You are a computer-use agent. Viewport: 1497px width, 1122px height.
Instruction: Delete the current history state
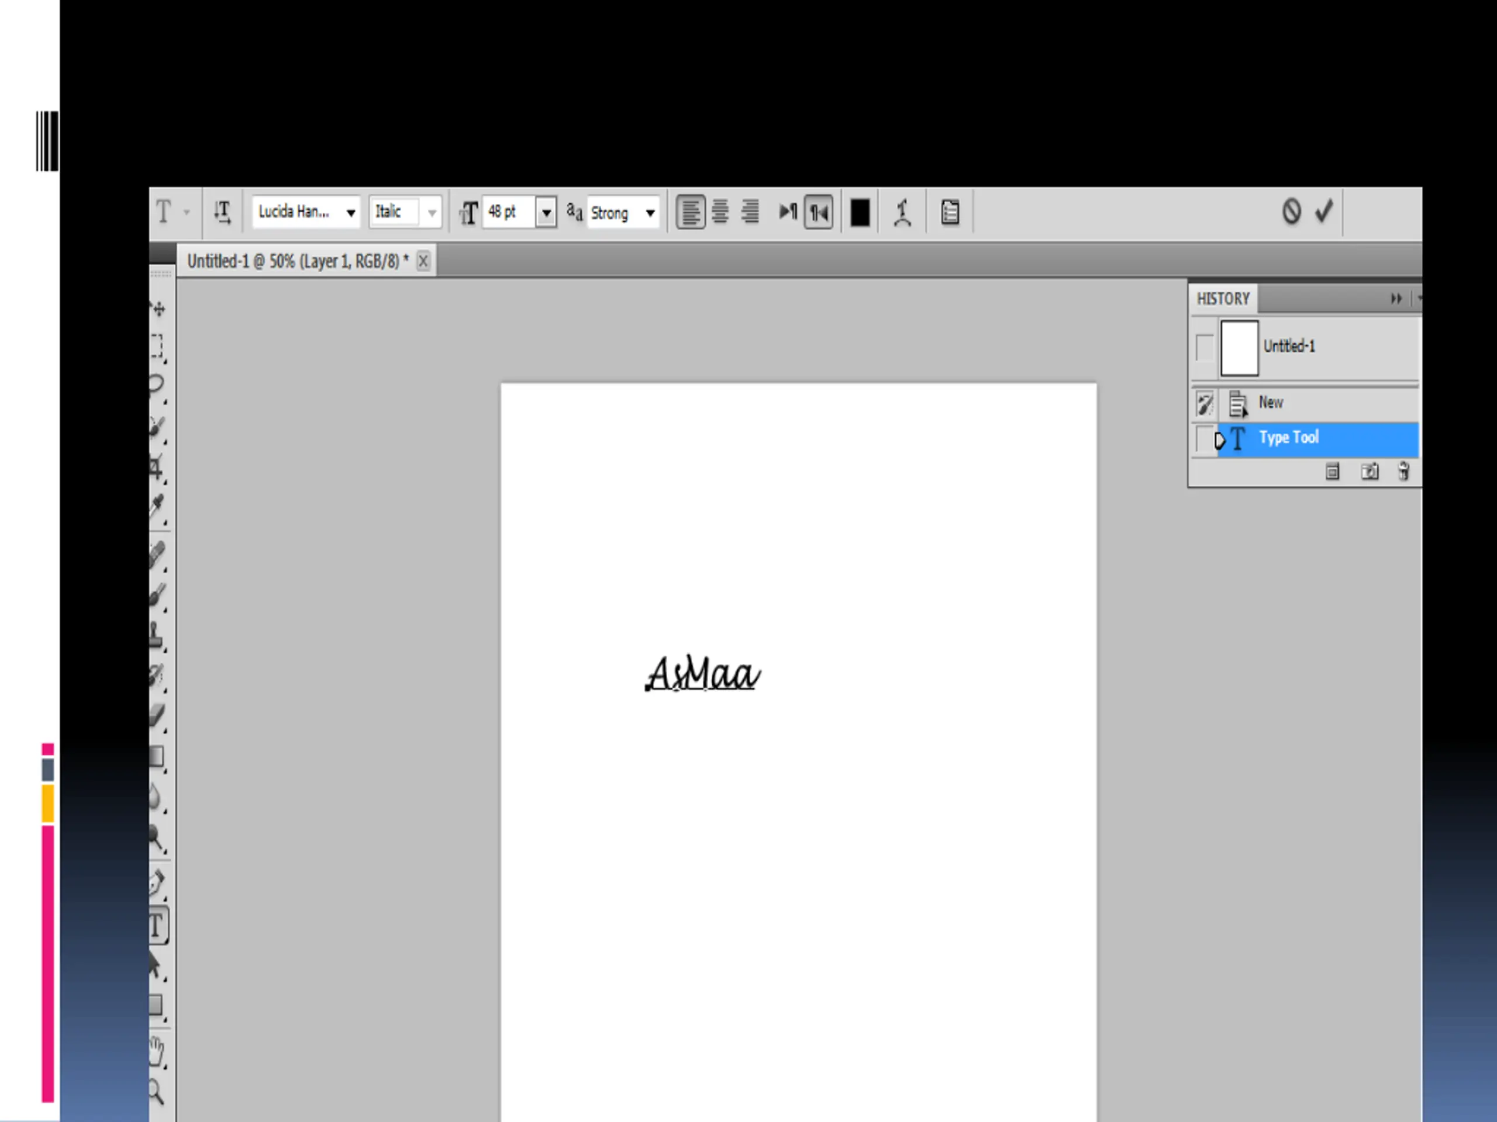click(1404, 472)
